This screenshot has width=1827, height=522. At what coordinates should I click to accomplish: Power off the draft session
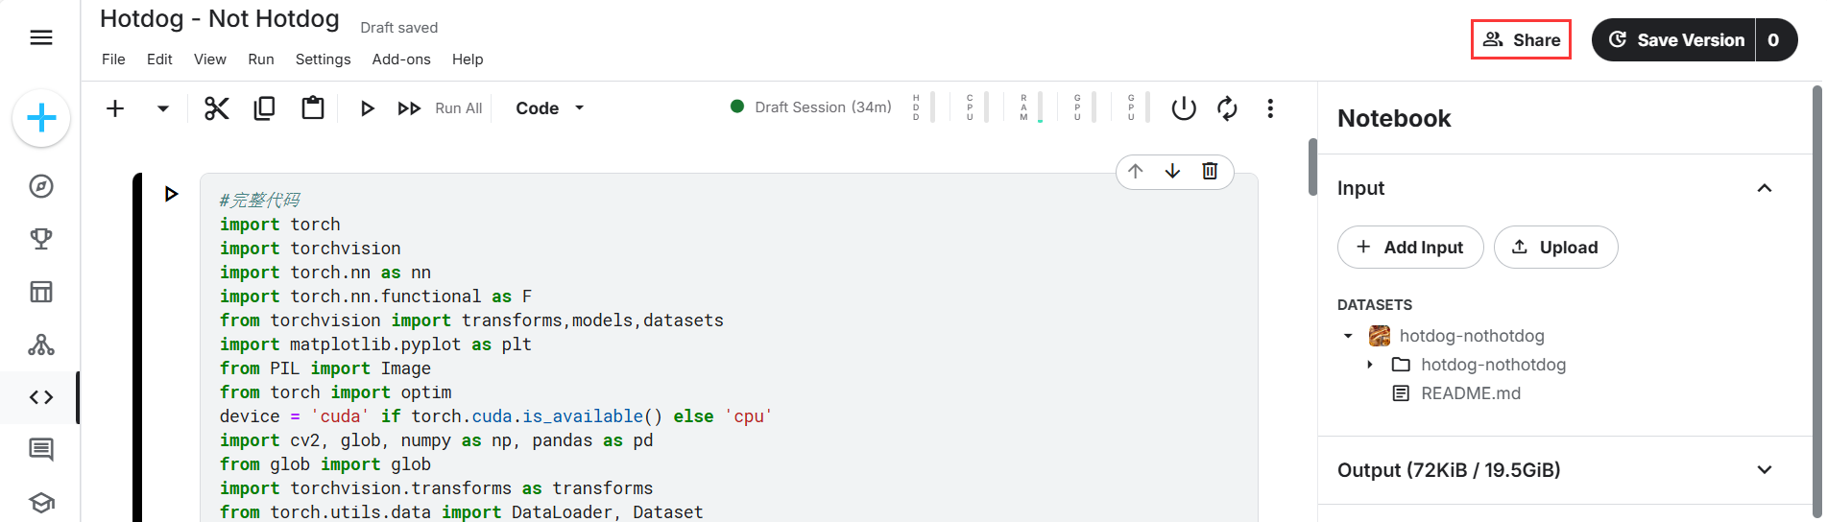pos(1184,108)
